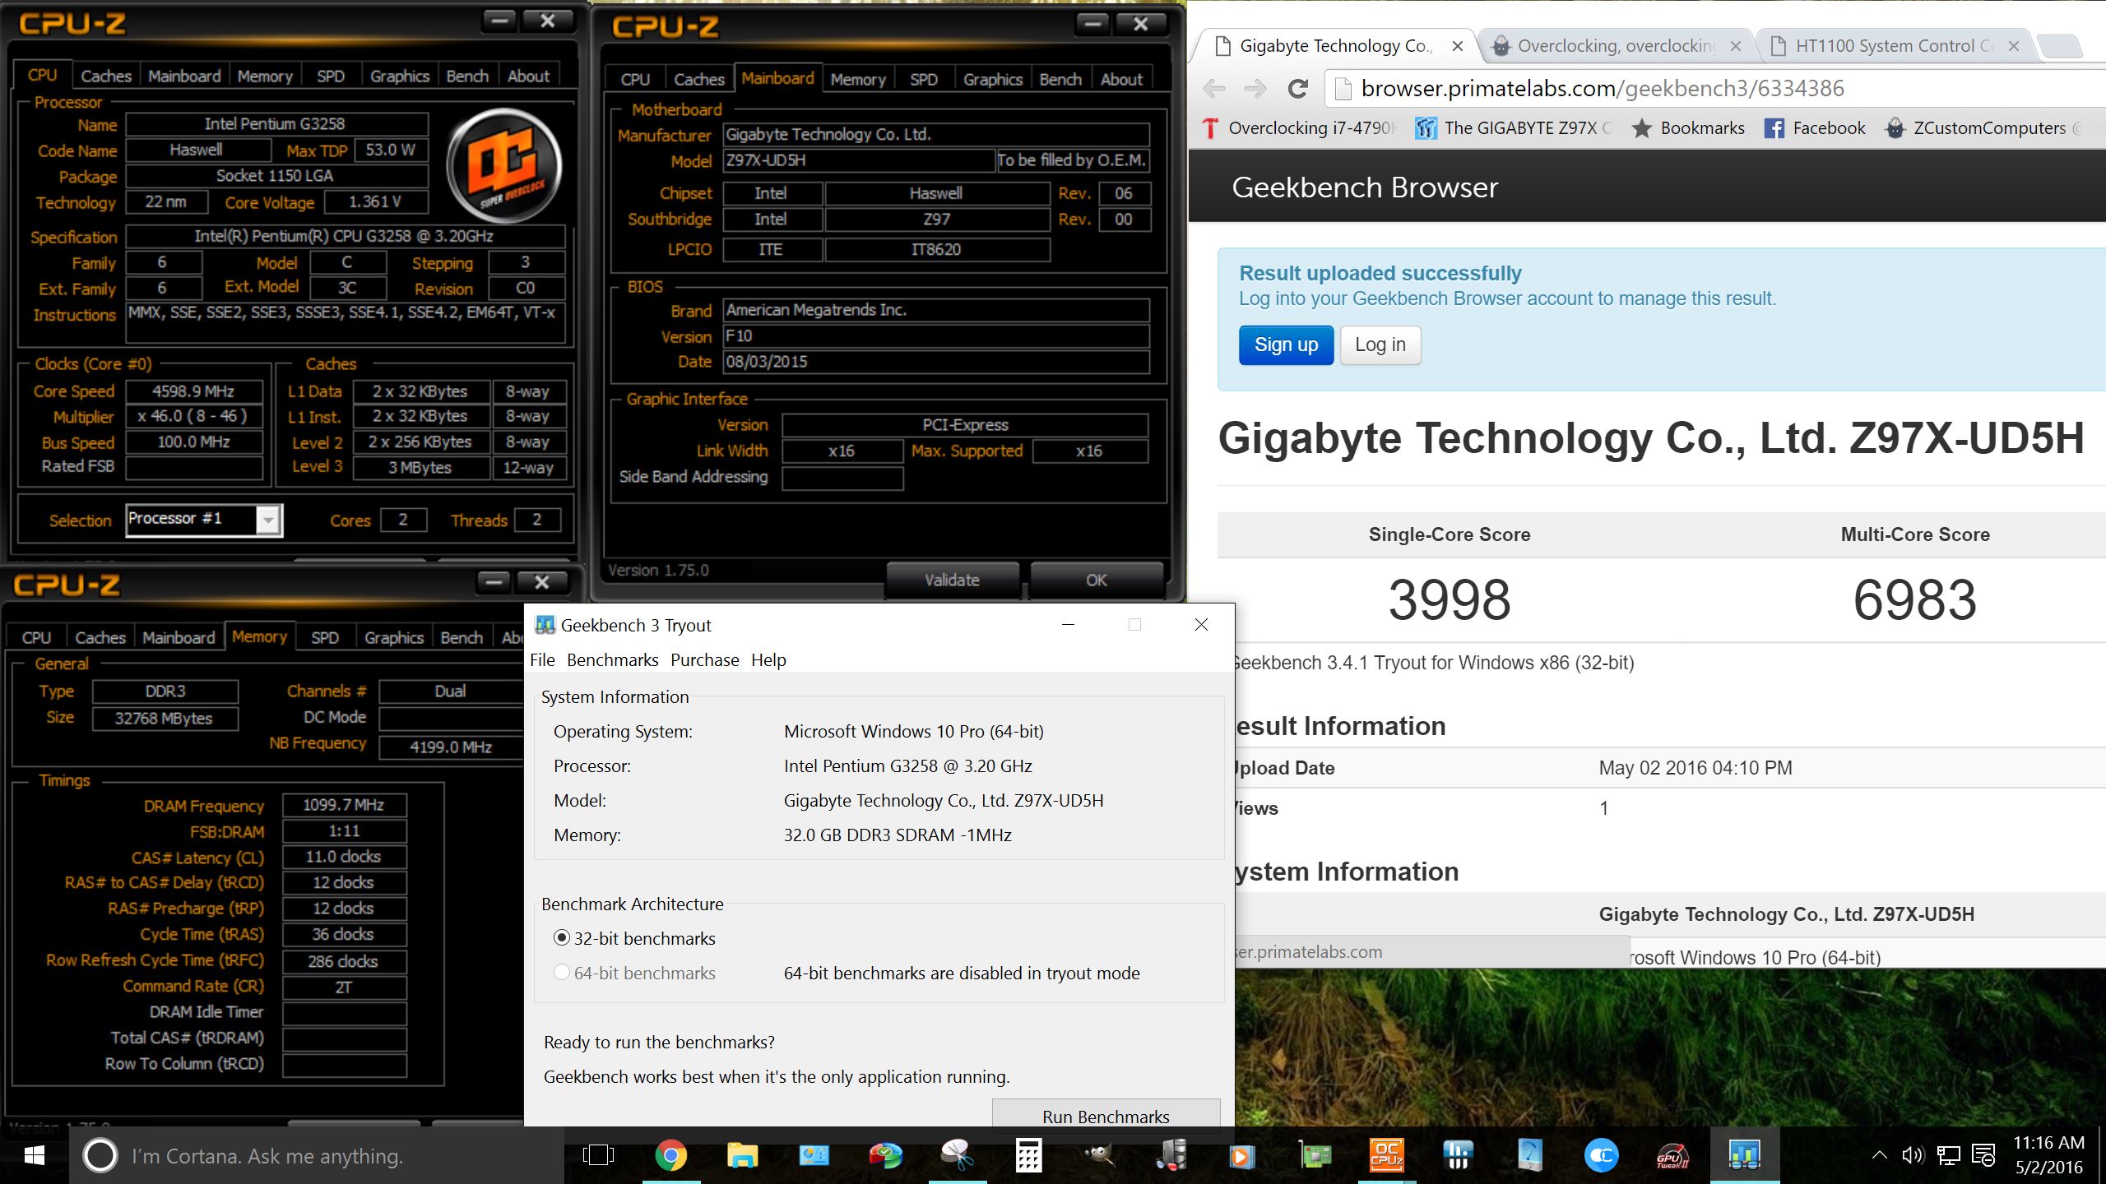Click the Chrome address bar URL
Image resolution: width=2106 pixels, height=1184 pixels.
[1602, 89]
